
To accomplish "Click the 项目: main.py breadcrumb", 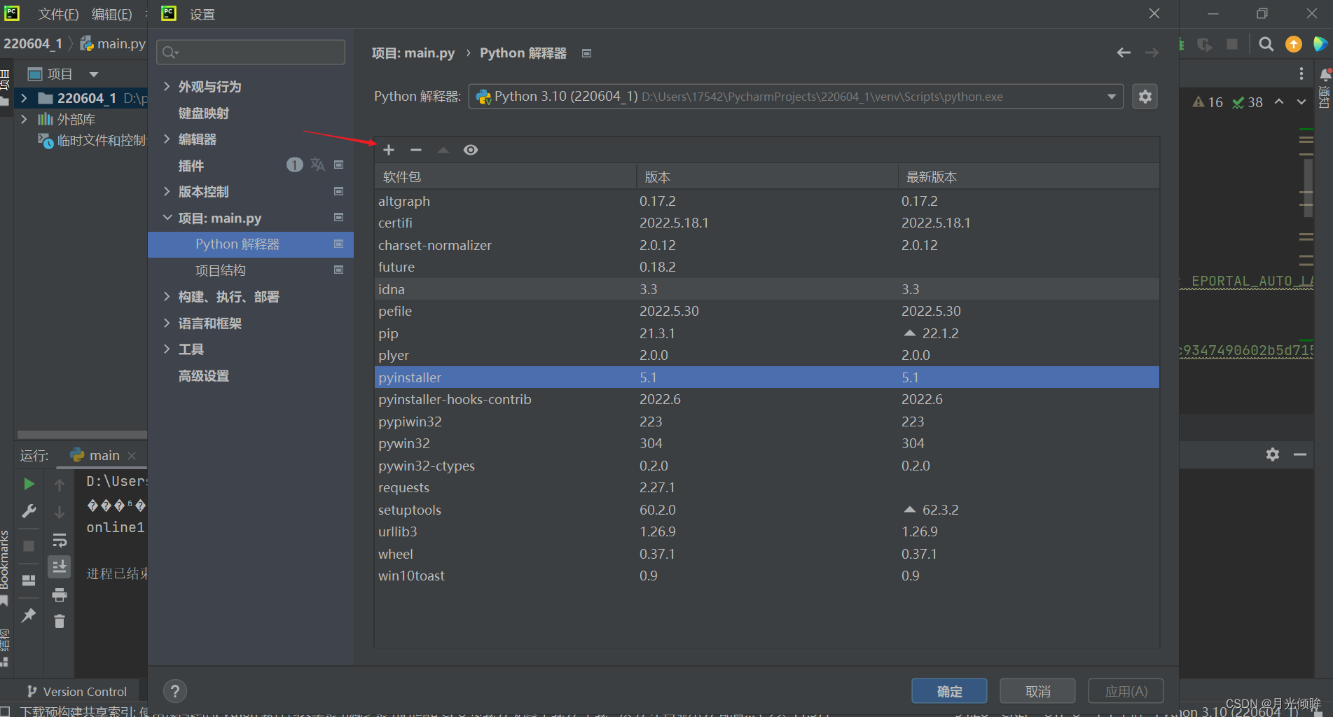I will point(413,53).
